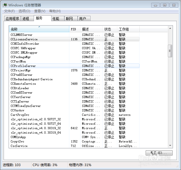Select the CCRedundancyAgent-Service row
Viewport: 181px width, 170px height.
click(x=74, y=79)
